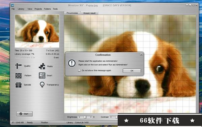Open the Projects menu

point(38,9)
